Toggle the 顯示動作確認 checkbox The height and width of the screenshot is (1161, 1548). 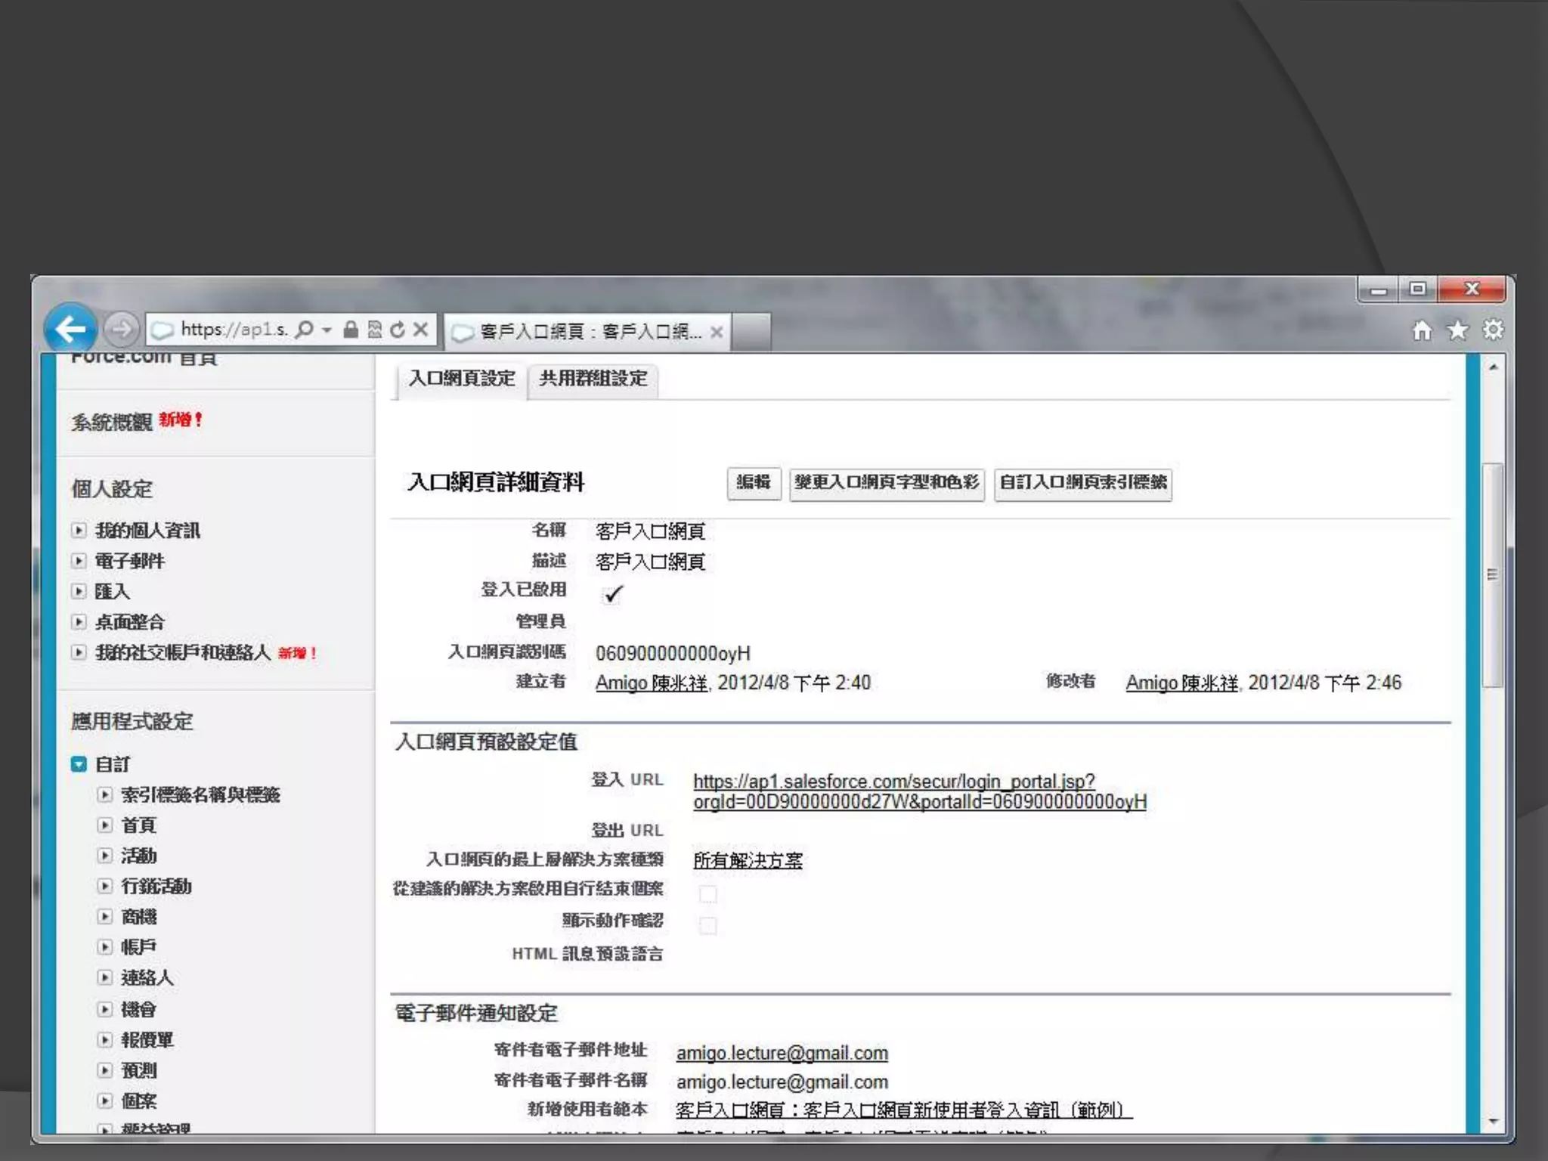(x=708, y=925)
